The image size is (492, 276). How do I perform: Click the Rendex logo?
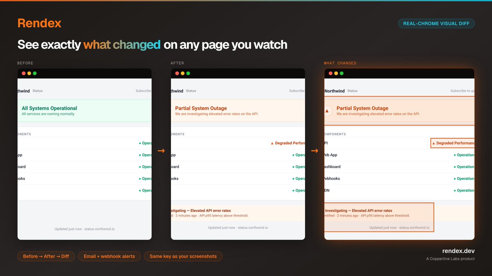(x=39, y=23)
